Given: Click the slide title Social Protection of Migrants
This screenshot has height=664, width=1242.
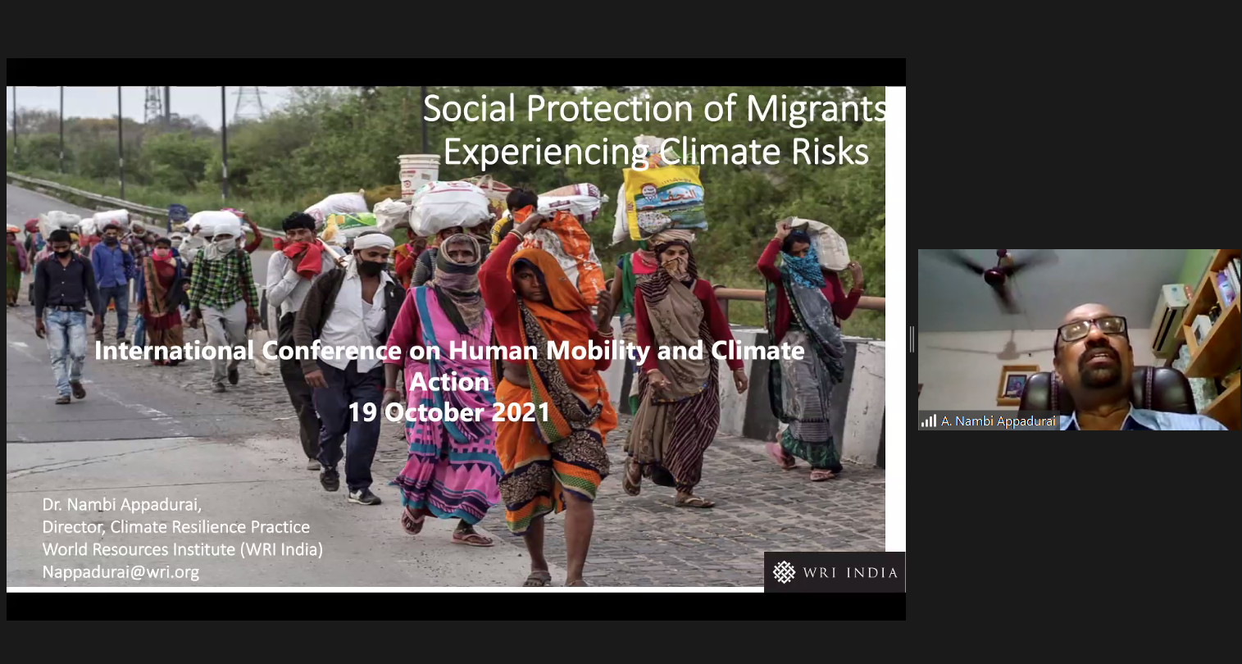Looking at the screenshot, I should click(655, 109).
